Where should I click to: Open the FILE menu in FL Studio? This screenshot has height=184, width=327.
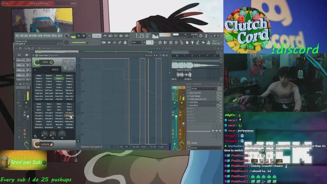tap(17, 36)
